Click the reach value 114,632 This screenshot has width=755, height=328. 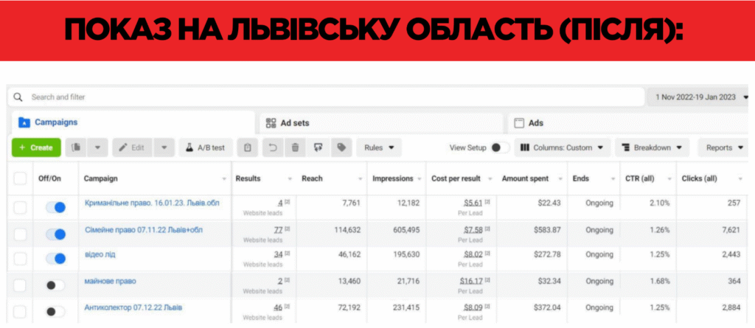[x=347, y=230]
